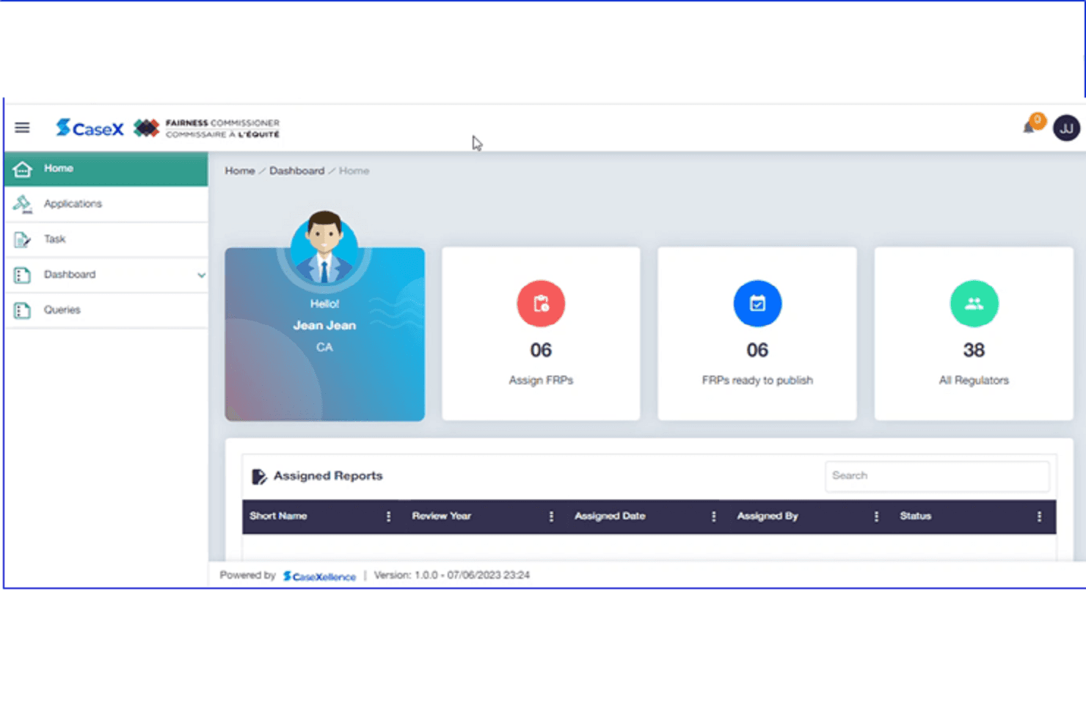The width and height of the screenshot is (1086, 724).
Task: Click the CaseX logo
Action: click(90, 128)
